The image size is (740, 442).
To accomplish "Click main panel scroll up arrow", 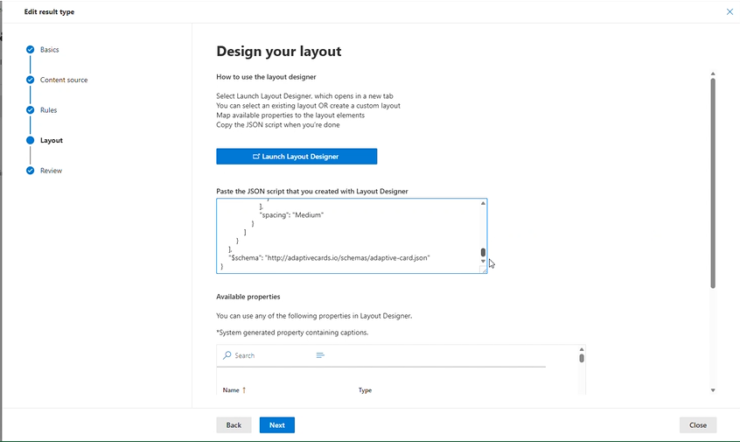I will click(x=713, y=74).
